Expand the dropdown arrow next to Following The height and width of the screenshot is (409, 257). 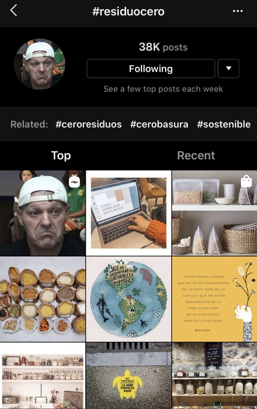[x=228, y=69]
